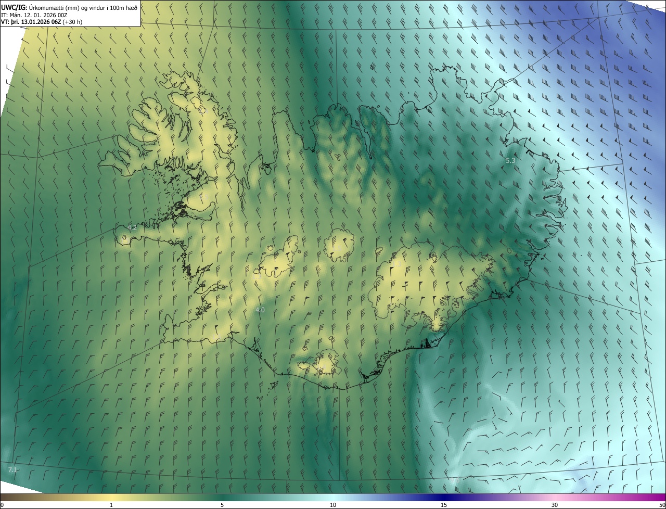Image resolution: width=666 pixels, height=509 pixels.
Task: Click the '50' tick label on the color scale
Action: pyautogui.click(x=662, y=505)
